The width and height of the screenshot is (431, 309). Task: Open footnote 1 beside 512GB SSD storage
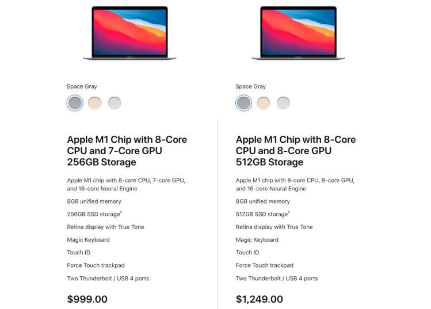pyautogui.click(x=288, y=212)
